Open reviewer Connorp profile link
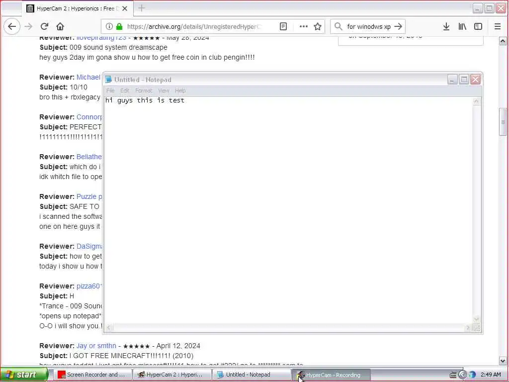The image size is (509, 382). [x=89, y=117]
